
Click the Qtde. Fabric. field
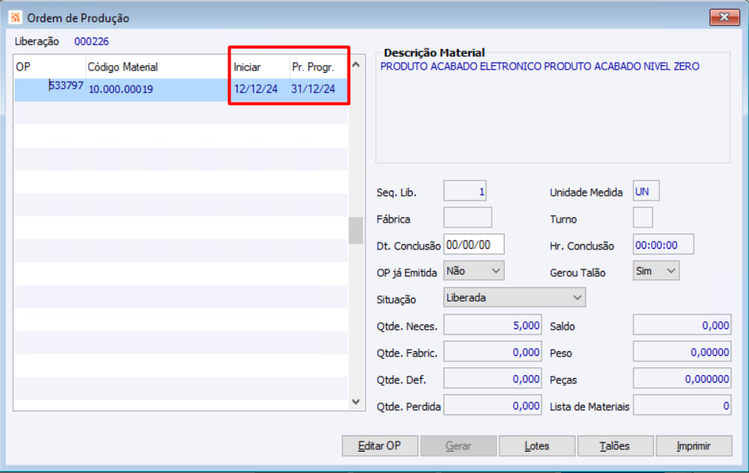(x=492, y=351)
